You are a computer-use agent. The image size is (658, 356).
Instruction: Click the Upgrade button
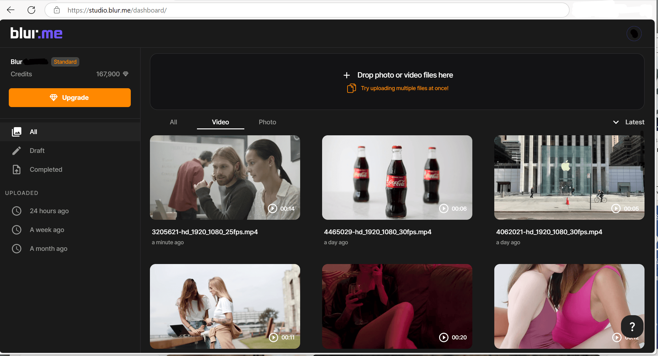[x=70, y=97]
